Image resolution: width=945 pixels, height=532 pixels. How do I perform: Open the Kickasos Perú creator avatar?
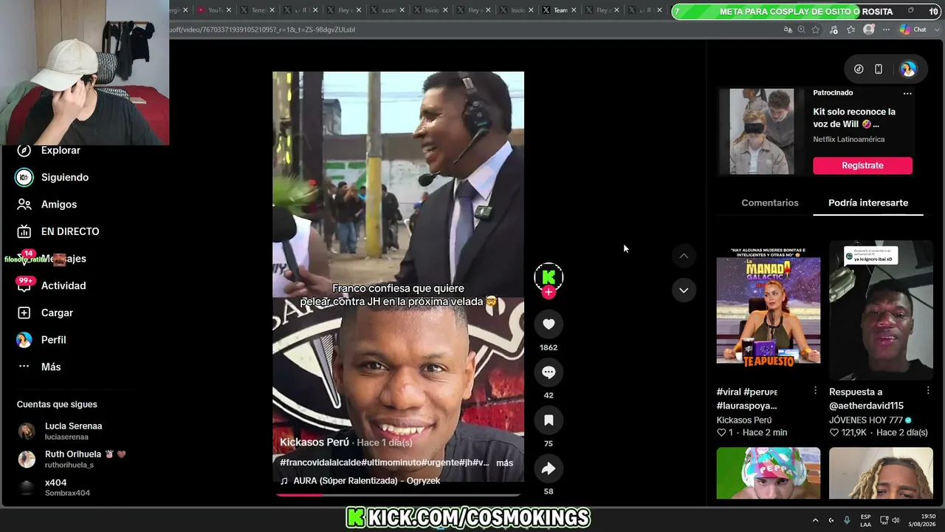click(549, 277)
